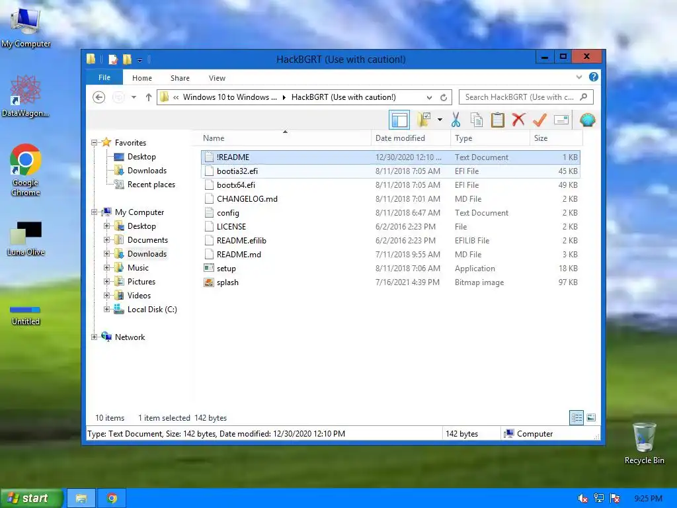Sort by the Size column header
This screenshot has width=677, height=508.
click(556, 138)
